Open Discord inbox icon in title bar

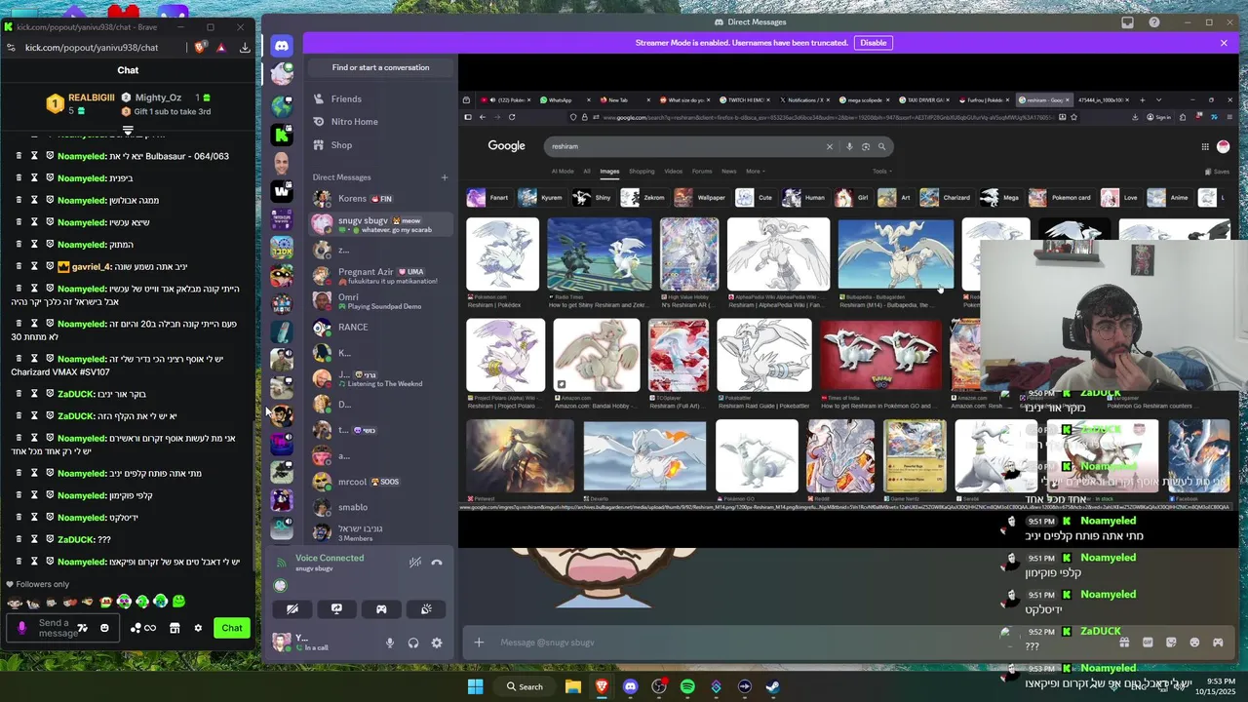(x=1127, y=22)
